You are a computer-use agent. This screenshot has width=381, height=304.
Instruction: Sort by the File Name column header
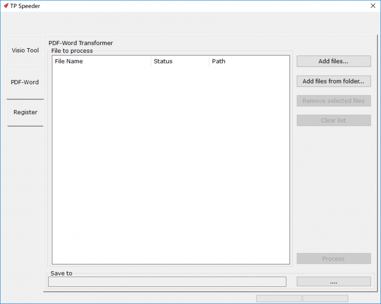pyautogui.click(x=69, y=61)
